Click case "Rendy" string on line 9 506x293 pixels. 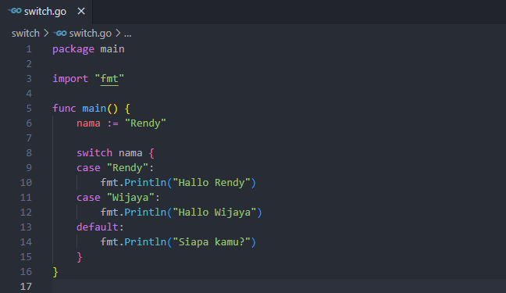pos(127,168)
